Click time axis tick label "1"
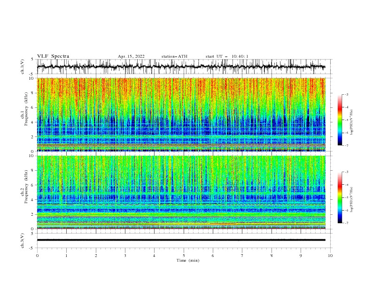Screen dimensions: 372x287 click(x=66, y=256)
